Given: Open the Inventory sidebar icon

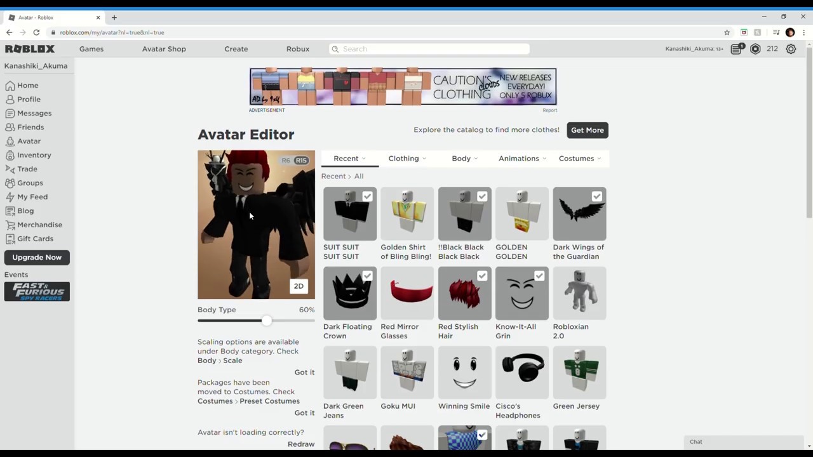Looking at the screenshot, I should click(10, 155).
